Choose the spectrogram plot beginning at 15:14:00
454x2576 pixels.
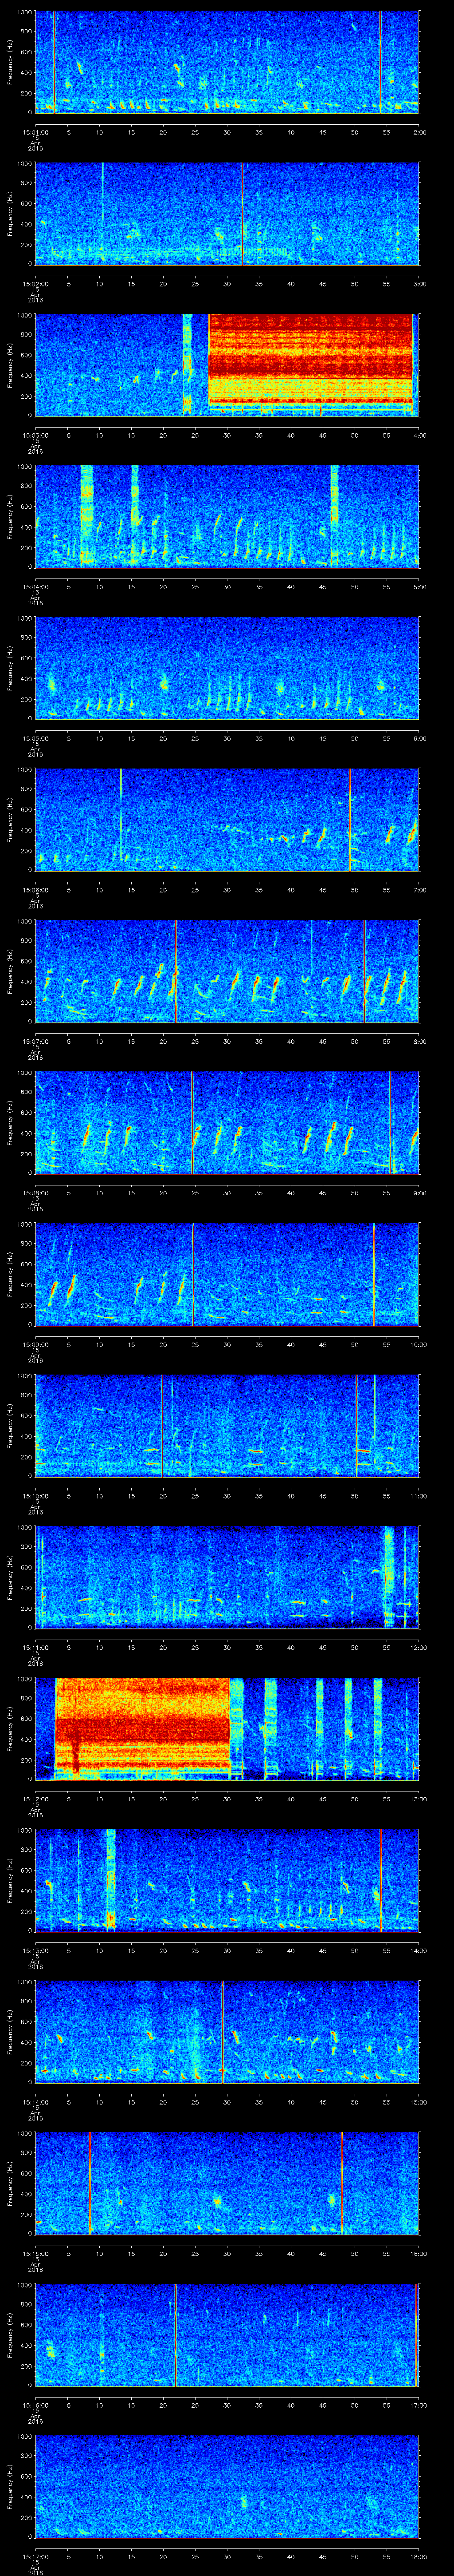point(227,2033)
